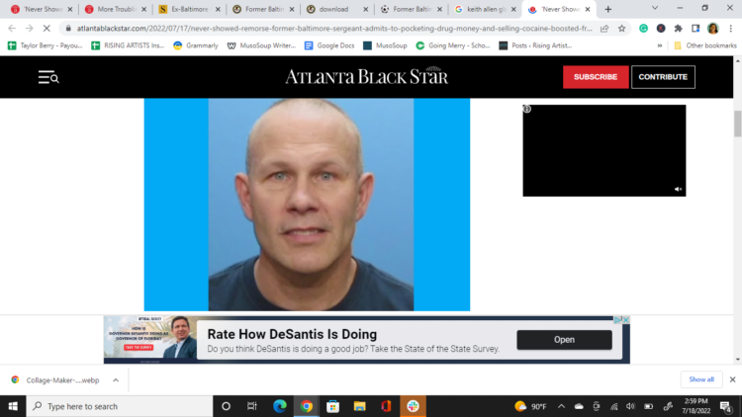Open the clock showing 2:59 PM
Screen dimensions: 742x417
pos(696,406)
